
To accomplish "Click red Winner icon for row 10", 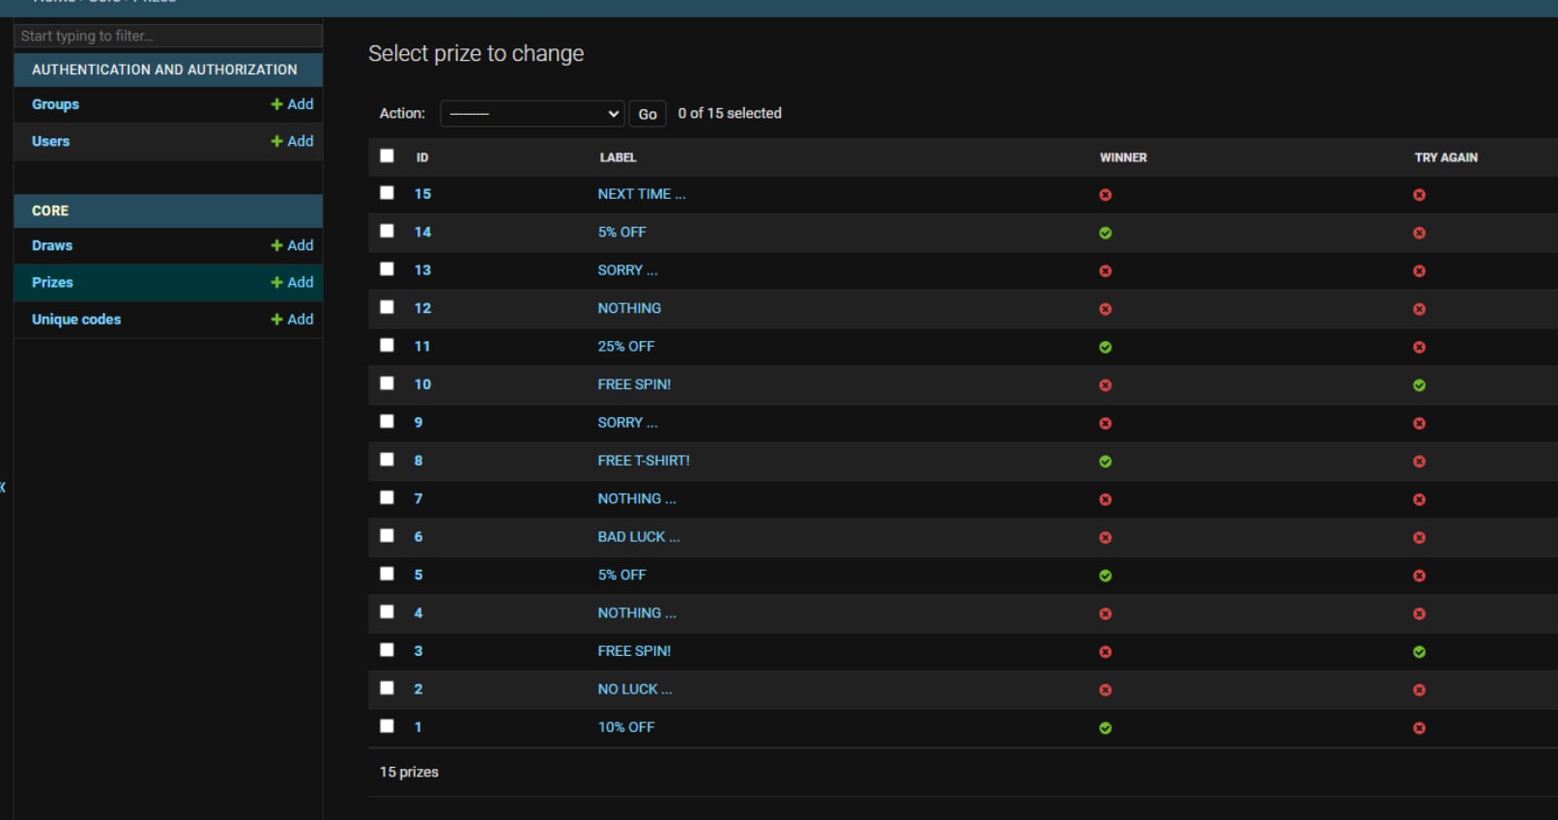I will click(x=1105, y=385).
